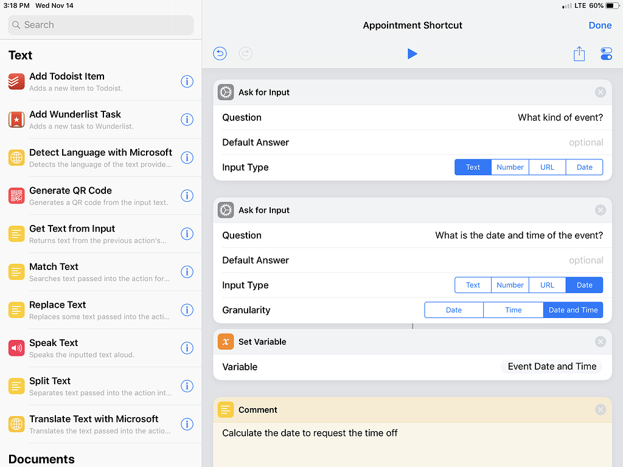Set granularity to Time only
Viewport: 623px width, 467px height.
[513, 310]
